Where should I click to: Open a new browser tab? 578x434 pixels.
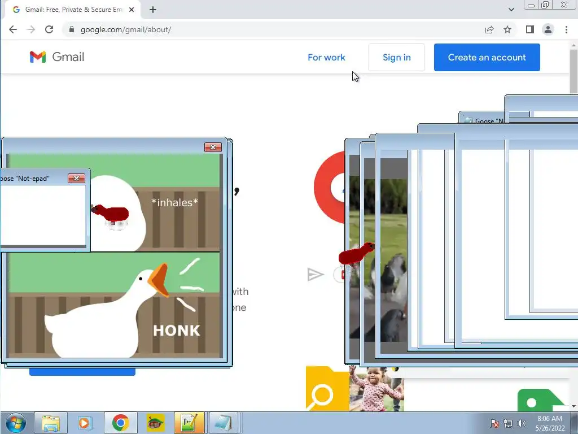[153, 10]
